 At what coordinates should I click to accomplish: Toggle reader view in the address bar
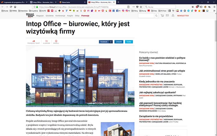[x=128, y=7]
